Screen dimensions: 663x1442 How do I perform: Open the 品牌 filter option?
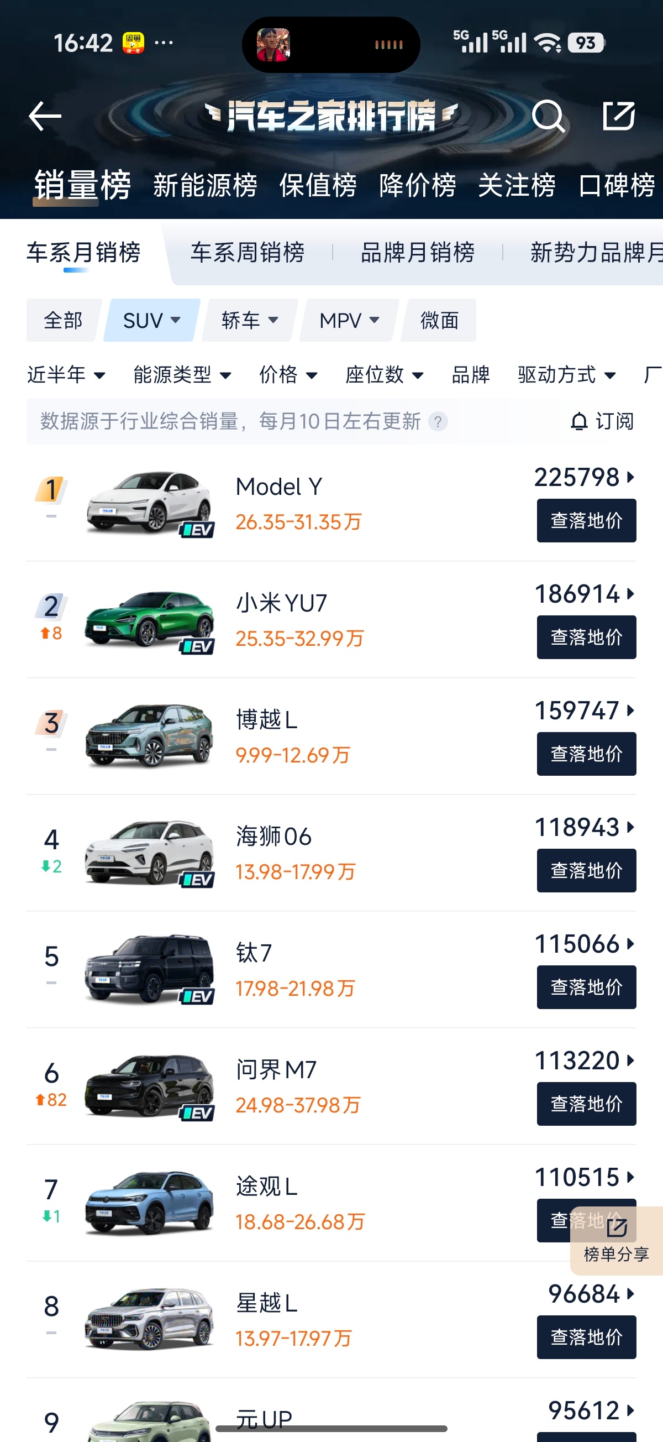click(471, 374)
